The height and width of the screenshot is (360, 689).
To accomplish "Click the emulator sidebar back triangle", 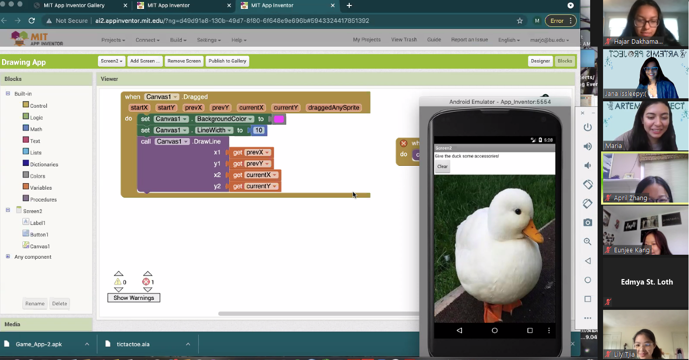I will [x=588, y=261].
